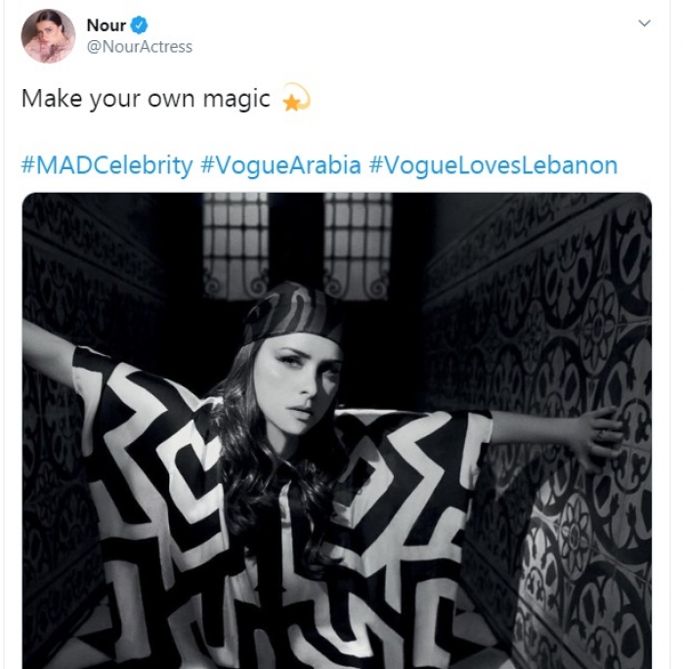Image resolution: width=684 pixels, height=669 pixels.
Task: Click the striped headscarf in the photo
Action: [x=292, y=312]
